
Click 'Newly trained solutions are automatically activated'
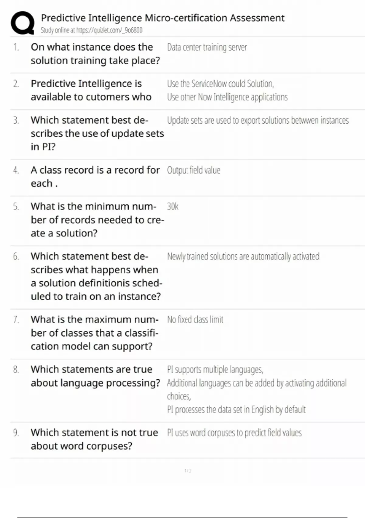[243, 257]
